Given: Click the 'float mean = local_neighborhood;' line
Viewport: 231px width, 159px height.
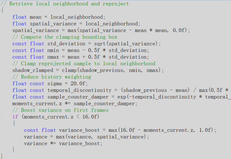Looking at the screenshot, I should tap(59, 17).
